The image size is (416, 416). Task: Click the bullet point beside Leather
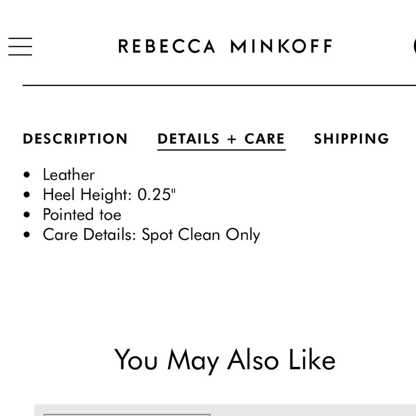click(x=27, y=175)
